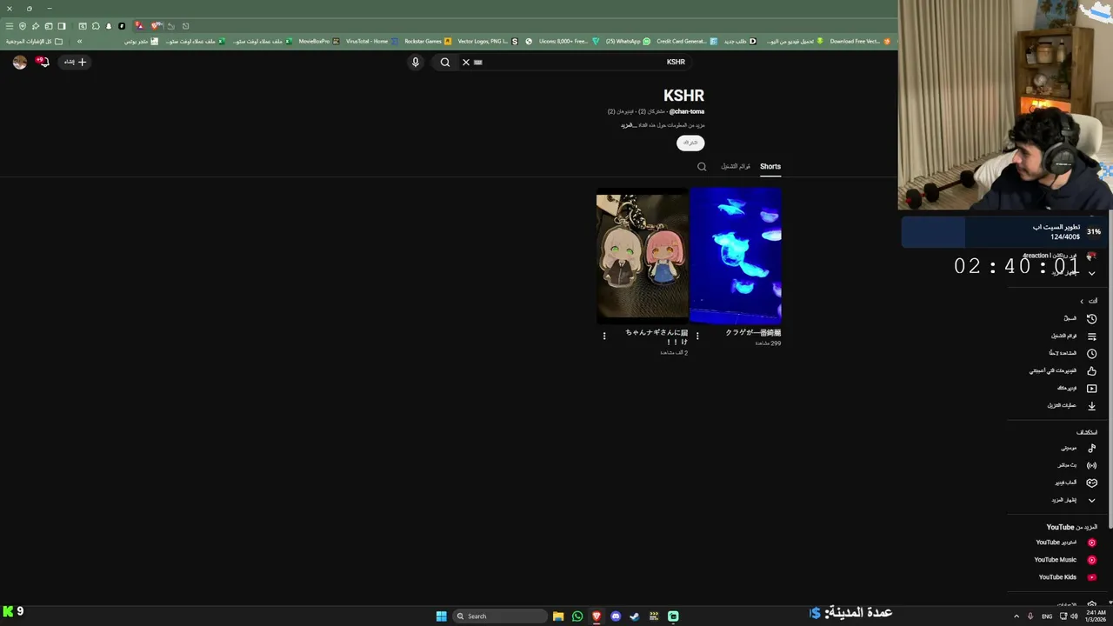Viewport: 1113px width, 626px height.
Task: Expand the bookmarks overflow double chevron
Action: (x=79, y=41)
